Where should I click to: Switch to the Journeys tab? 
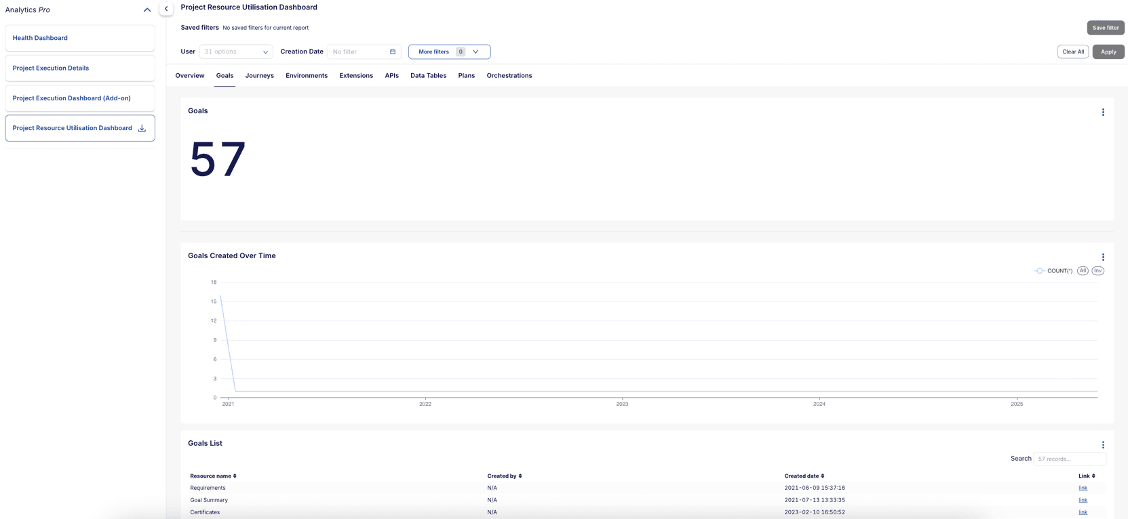pos(259,76)
